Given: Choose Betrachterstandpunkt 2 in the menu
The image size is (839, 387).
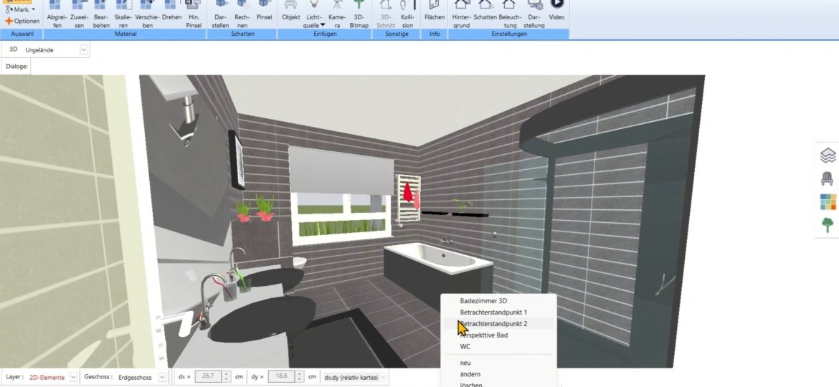Looking at the screenshot, I should 493,323.
